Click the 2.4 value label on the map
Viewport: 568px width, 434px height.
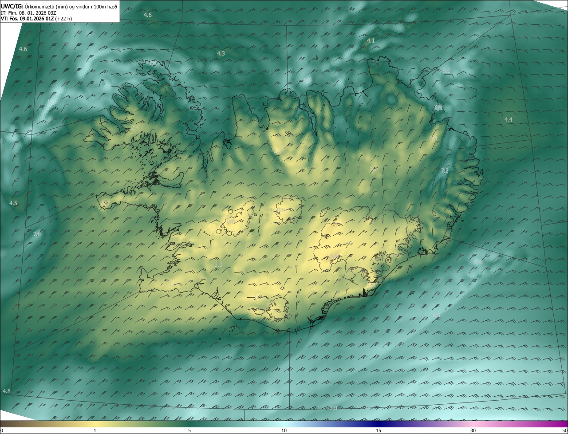135,128
